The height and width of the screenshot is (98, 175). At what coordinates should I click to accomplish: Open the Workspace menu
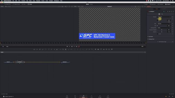click(x=57, y=1)
